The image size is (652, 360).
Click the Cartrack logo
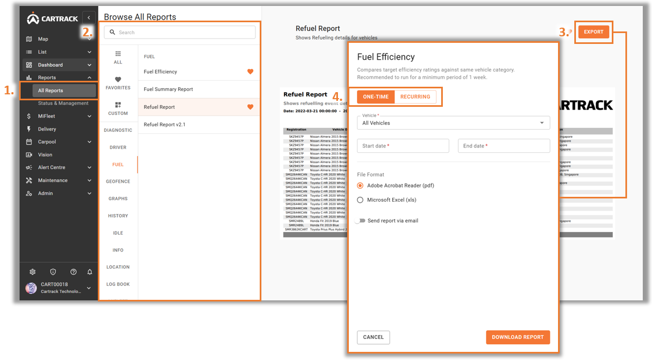[52, 19]
